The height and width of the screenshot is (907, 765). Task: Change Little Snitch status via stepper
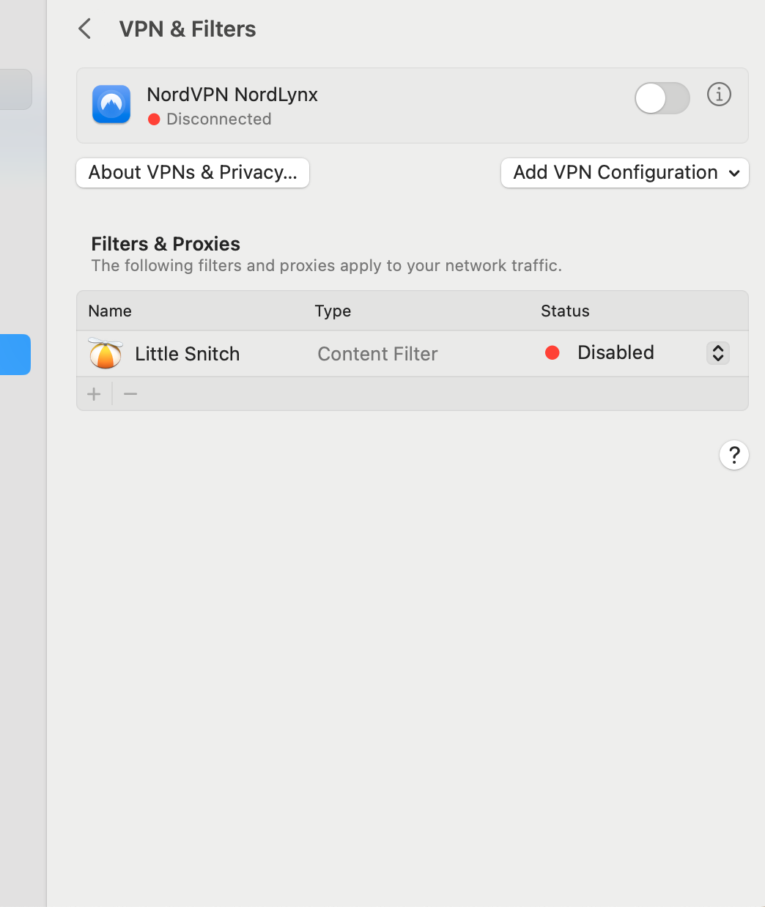pos(718,353)
